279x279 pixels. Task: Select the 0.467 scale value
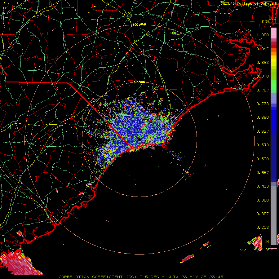pos(263,173)
